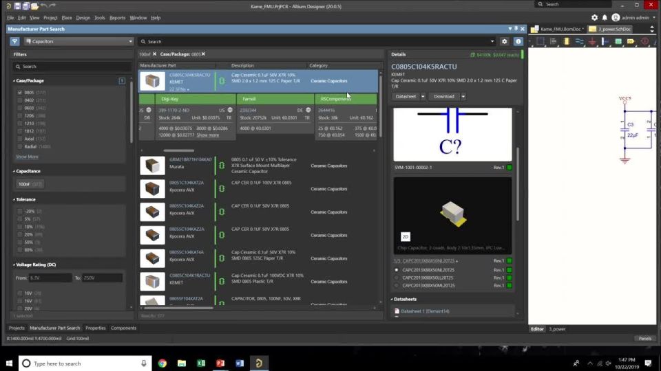Screen dimensions: 661x371
Task: Clear the Case/Package 0805 filter chip
Action: click(203, 54)
